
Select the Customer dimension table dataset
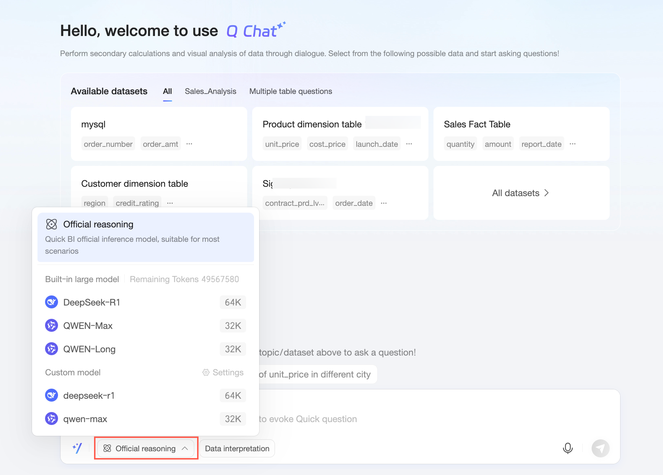(159, 187)
